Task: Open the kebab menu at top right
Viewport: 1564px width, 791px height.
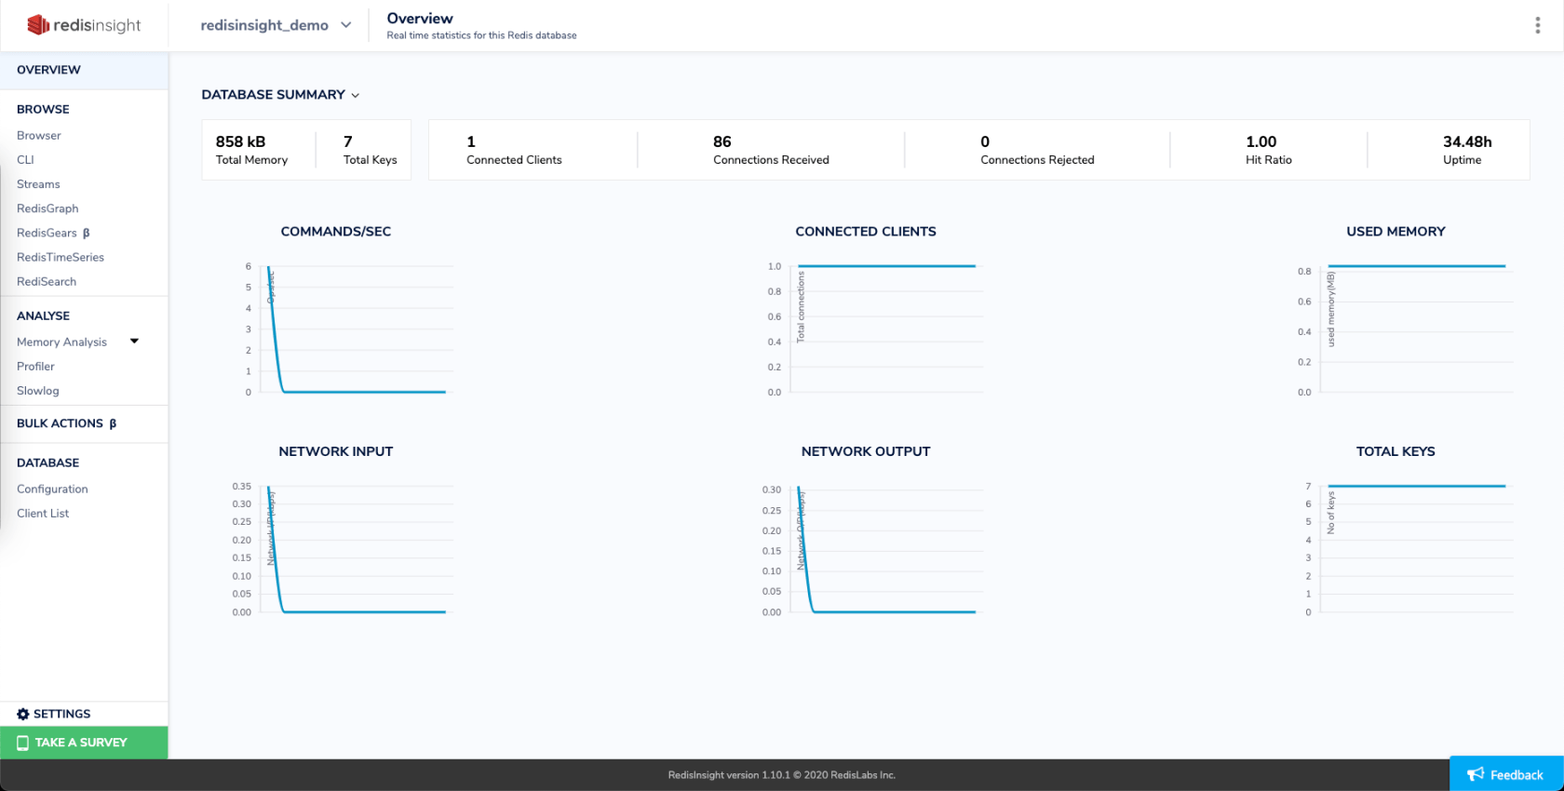Action: point(1537,25)
